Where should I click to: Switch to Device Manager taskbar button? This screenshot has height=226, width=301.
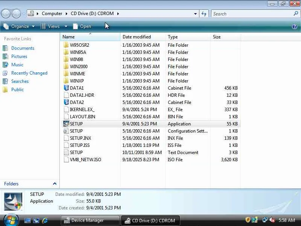pos(90,220)
